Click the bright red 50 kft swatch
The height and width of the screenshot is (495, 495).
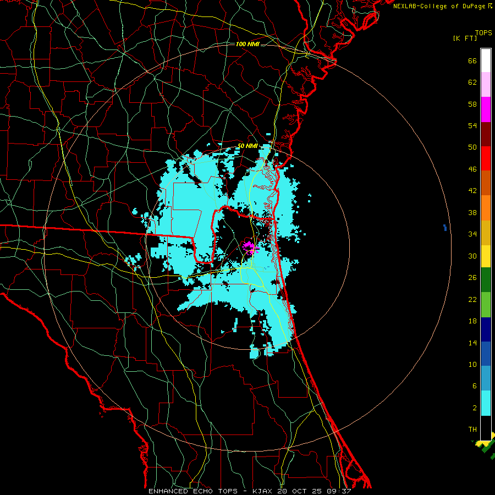pos(486,158)
